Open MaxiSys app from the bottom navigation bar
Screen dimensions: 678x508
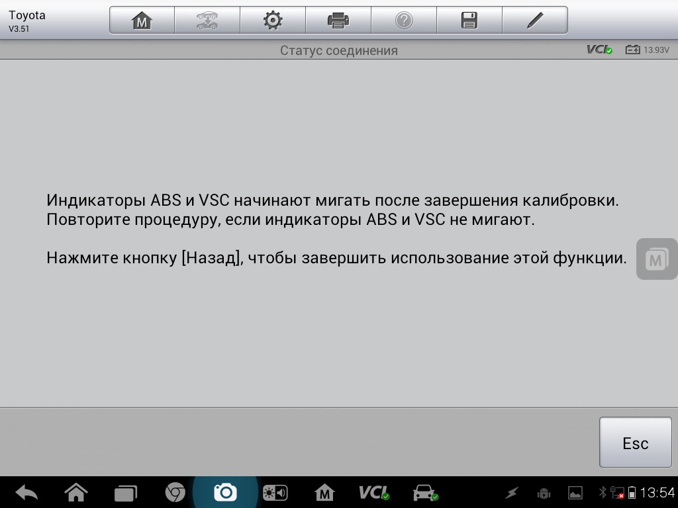(324, 492)
